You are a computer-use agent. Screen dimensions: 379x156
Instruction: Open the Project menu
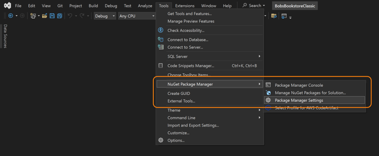tap(76, 6)
